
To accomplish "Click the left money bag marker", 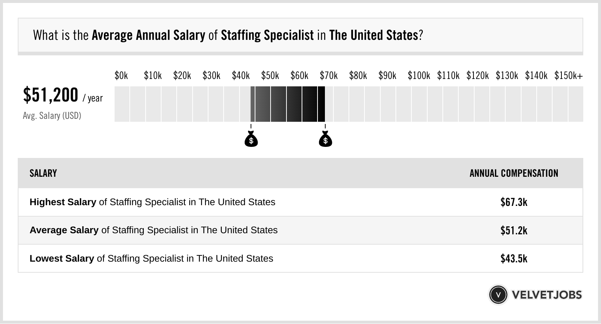I will point(251,139).
